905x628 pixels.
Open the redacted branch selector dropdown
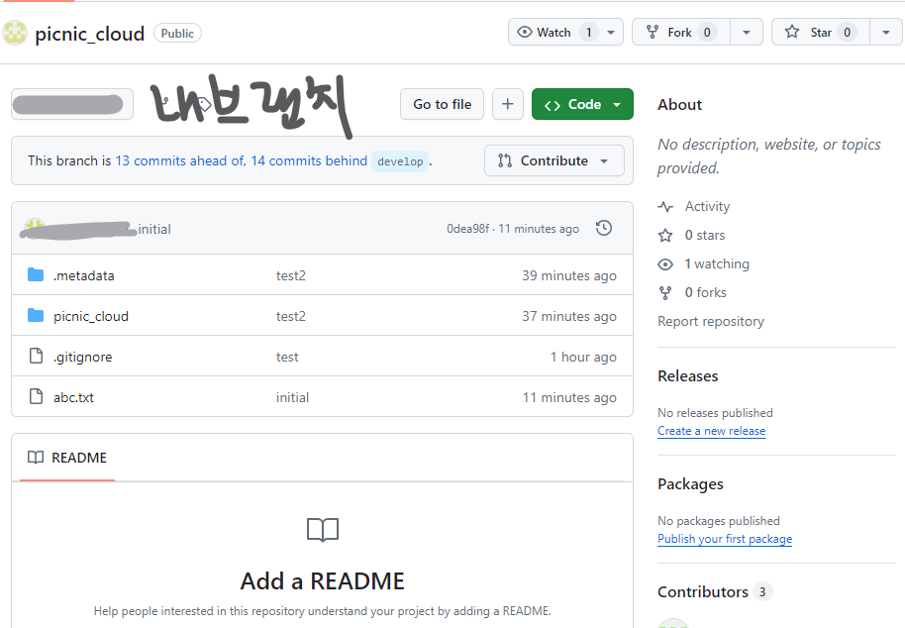click(72, 104)
